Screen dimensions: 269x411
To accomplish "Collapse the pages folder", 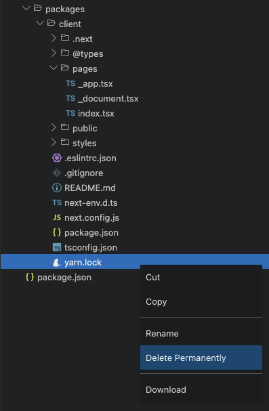I will point(54,68).
